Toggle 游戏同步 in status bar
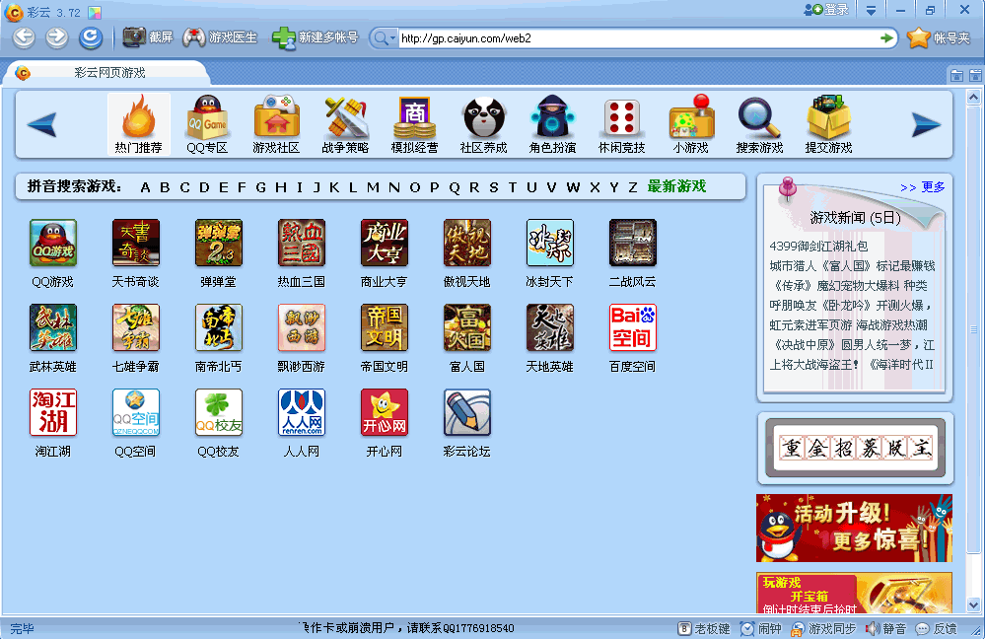This screenshot has width=985, height=639. [823, 628]
